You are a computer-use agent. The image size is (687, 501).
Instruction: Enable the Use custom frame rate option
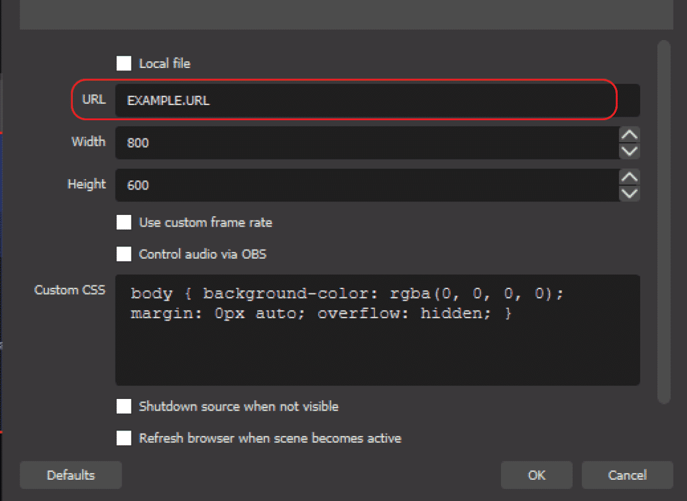123,222
